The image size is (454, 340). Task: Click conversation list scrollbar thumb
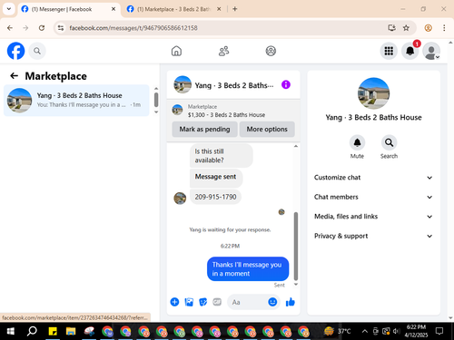pos(156,100)
